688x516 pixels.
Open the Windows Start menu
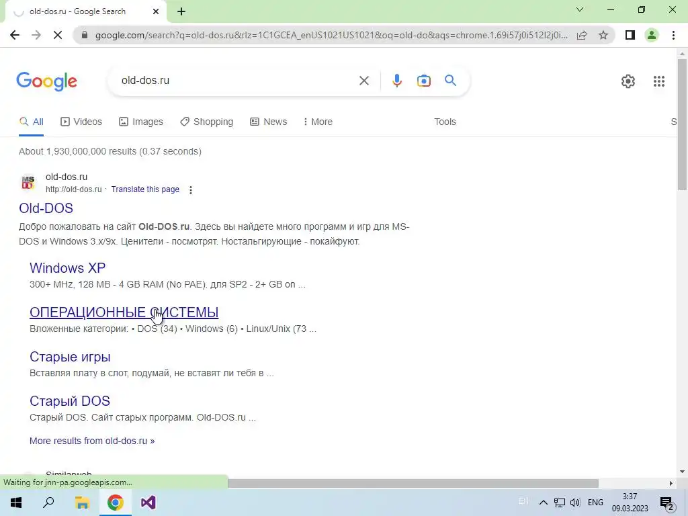tap(16, 503)
